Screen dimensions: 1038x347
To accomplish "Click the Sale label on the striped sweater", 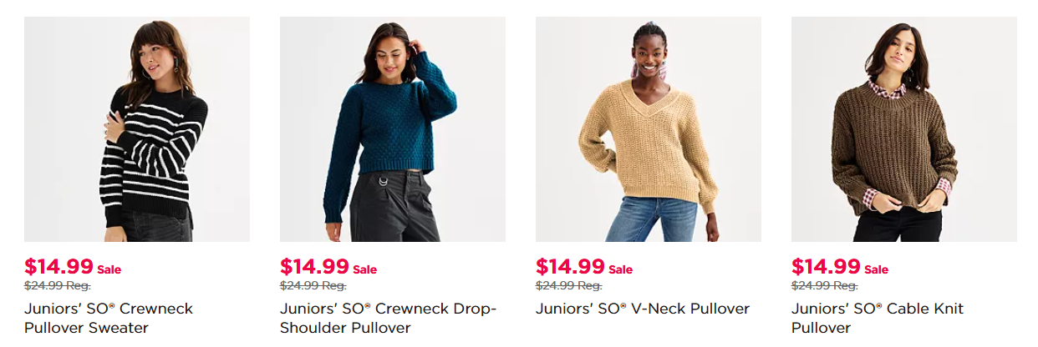I will tap(109, 269).
